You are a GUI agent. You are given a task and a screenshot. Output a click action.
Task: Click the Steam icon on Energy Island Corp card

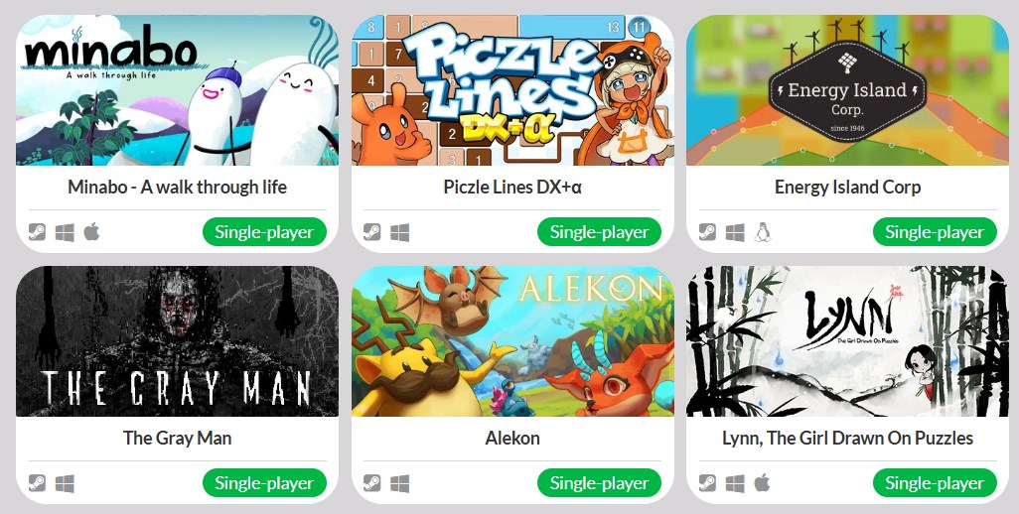tap(708, 231)
